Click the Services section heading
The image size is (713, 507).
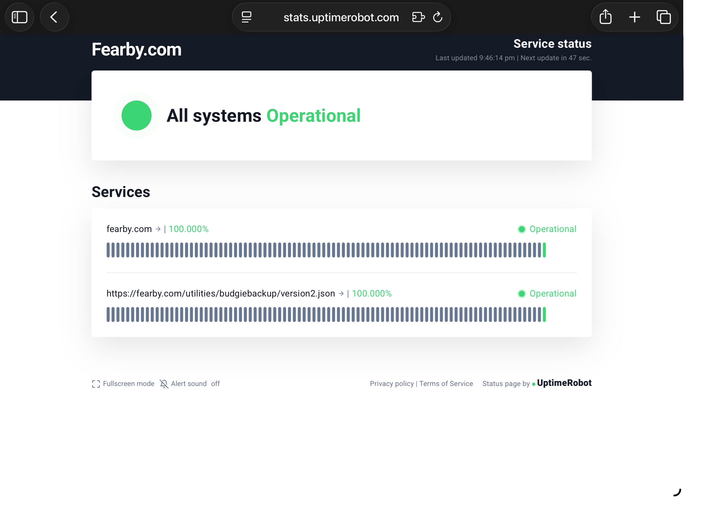pos(121,192)
